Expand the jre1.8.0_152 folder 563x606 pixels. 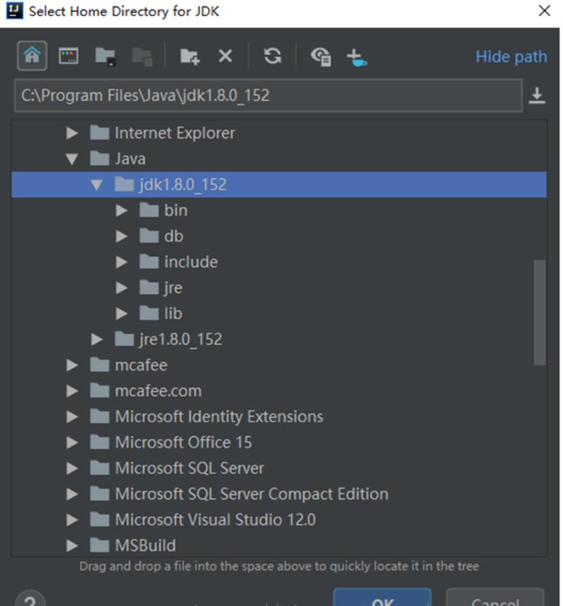pos(96,339)
